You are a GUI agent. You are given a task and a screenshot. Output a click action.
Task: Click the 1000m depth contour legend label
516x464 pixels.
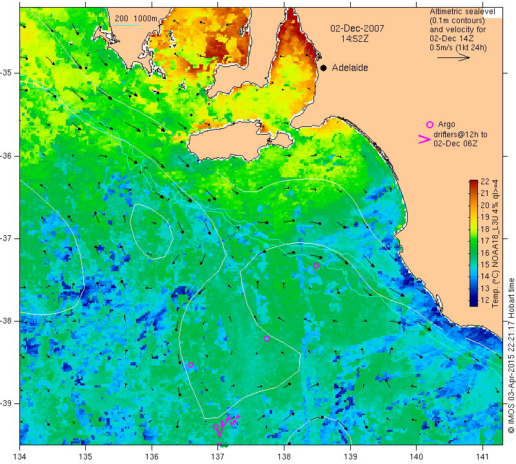point(146,19)
